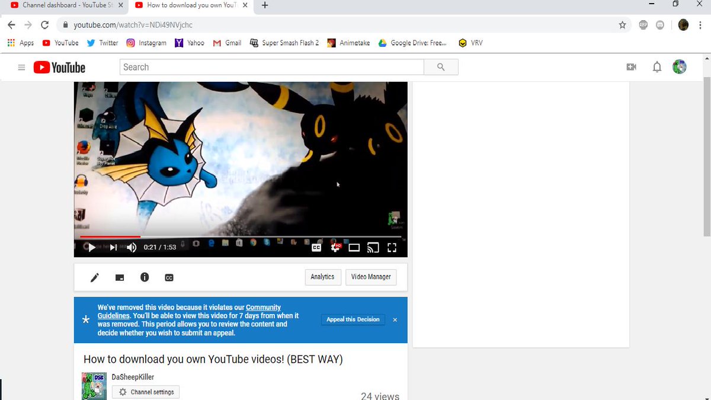The image size is (711, 400).
Task: Click the DSK channel avatar
Action: pos(94,386)
